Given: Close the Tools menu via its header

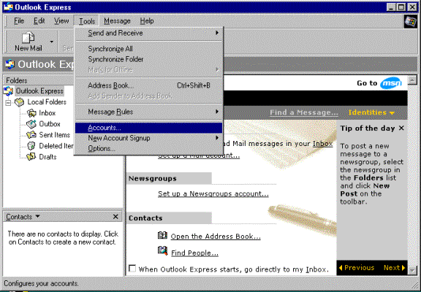Looking at the screenshot, I should [87, 21].
